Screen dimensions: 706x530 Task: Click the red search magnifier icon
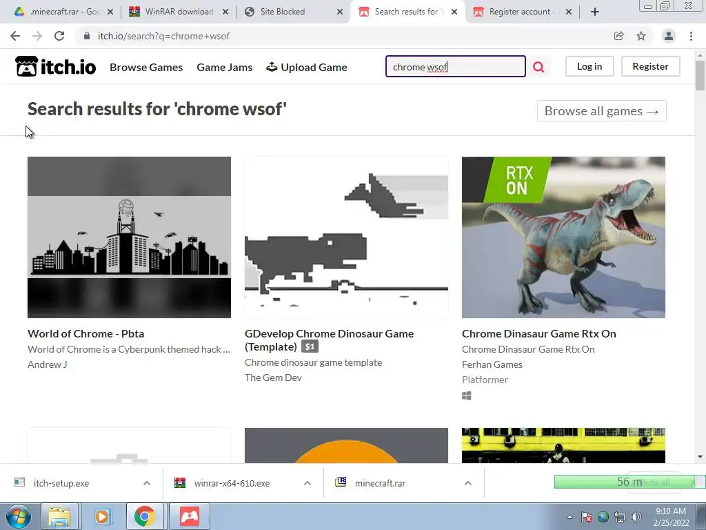click(538, 67)
